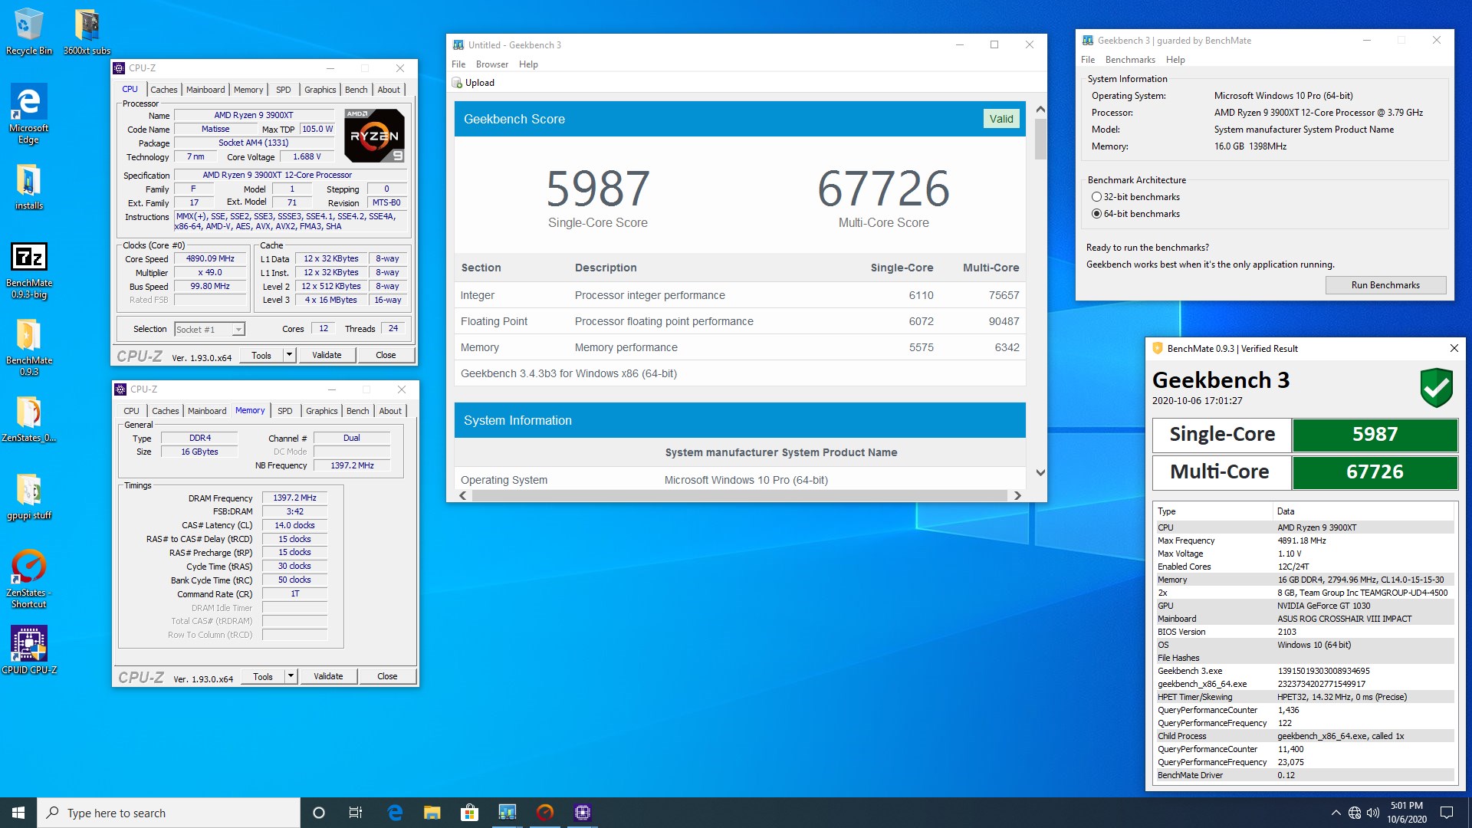Viewport: 1472px width, 828px height.
Task: Click the Multi-Core 67726 score in BenchMate
Action: pos(1375,472)
